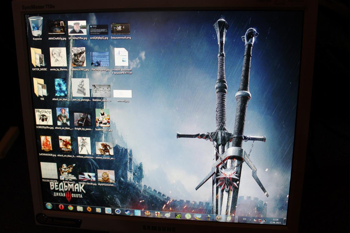Open the paint palette taskbar icon
The width and height of the screenshot is (350, 233).
click(167, 215)
